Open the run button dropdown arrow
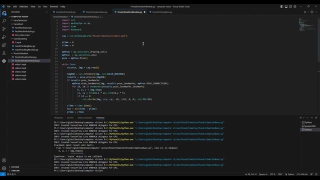The image size is (320, 180). pos(308,12)
